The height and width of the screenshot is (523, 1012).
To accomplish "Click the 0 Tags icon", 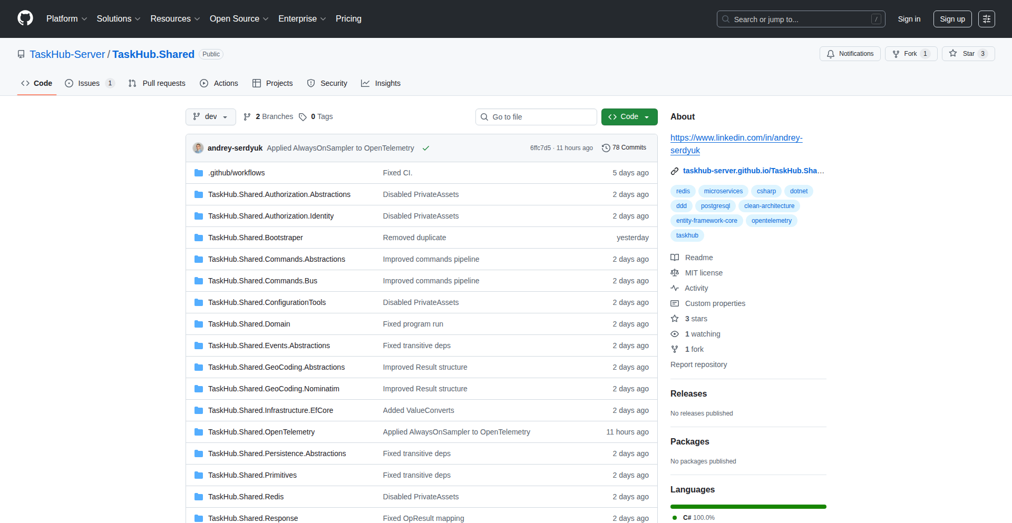I will 303,116.
